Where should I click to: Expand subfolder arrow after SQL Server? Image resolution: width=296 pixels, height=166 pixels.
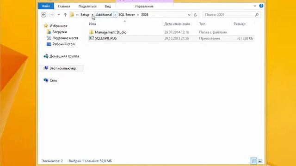click(138, 15)
